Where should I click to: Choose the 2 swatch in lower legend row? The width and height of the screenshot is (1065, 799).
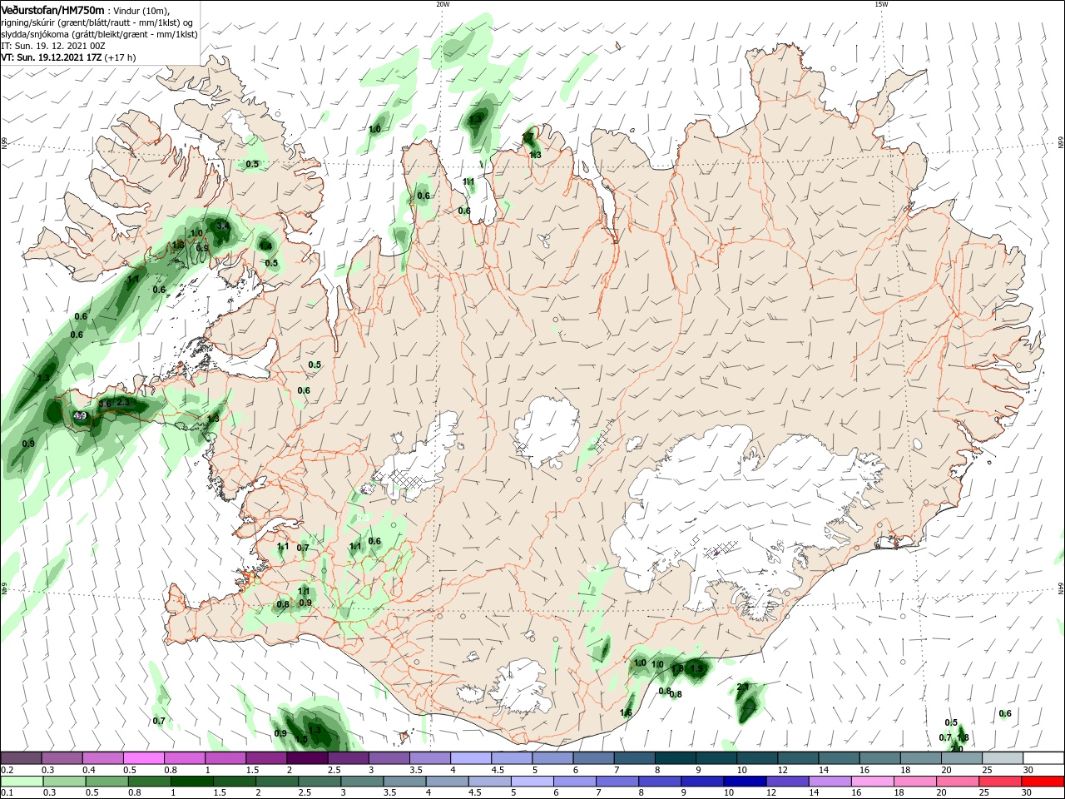tap(277, 782)
